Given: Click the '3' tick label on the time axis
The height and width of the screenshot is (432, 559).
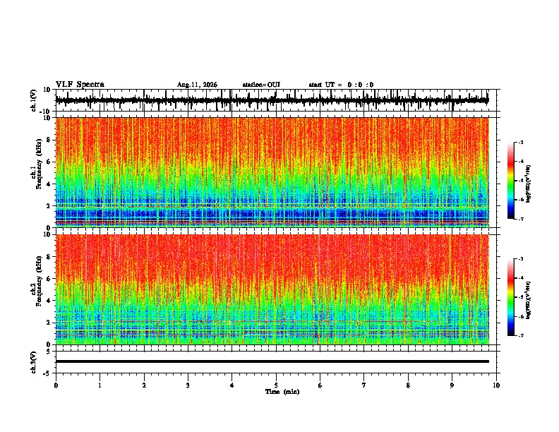Looking at the screenshot, I should 188,385.
